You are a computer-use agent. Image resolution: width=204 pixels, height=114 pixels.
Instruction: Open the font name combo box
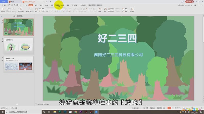pyautogui.click(x=52, y=9)
